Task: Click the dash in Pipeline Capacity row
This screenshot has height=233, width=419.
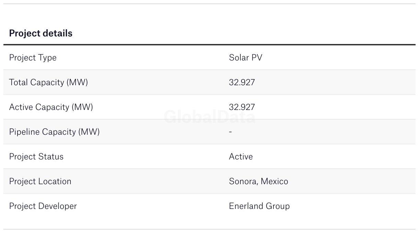Action: pyautogui.click(x=230, y=132)
